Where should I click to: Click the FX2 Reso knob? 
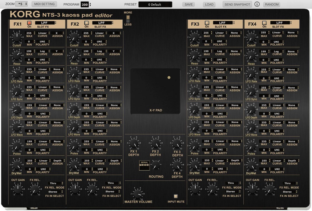74,56
